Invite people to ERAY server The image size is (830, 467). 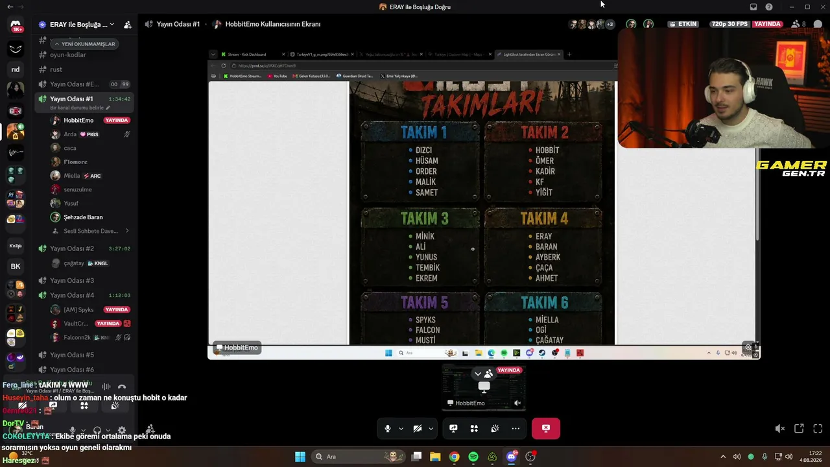tap(128, 25)
